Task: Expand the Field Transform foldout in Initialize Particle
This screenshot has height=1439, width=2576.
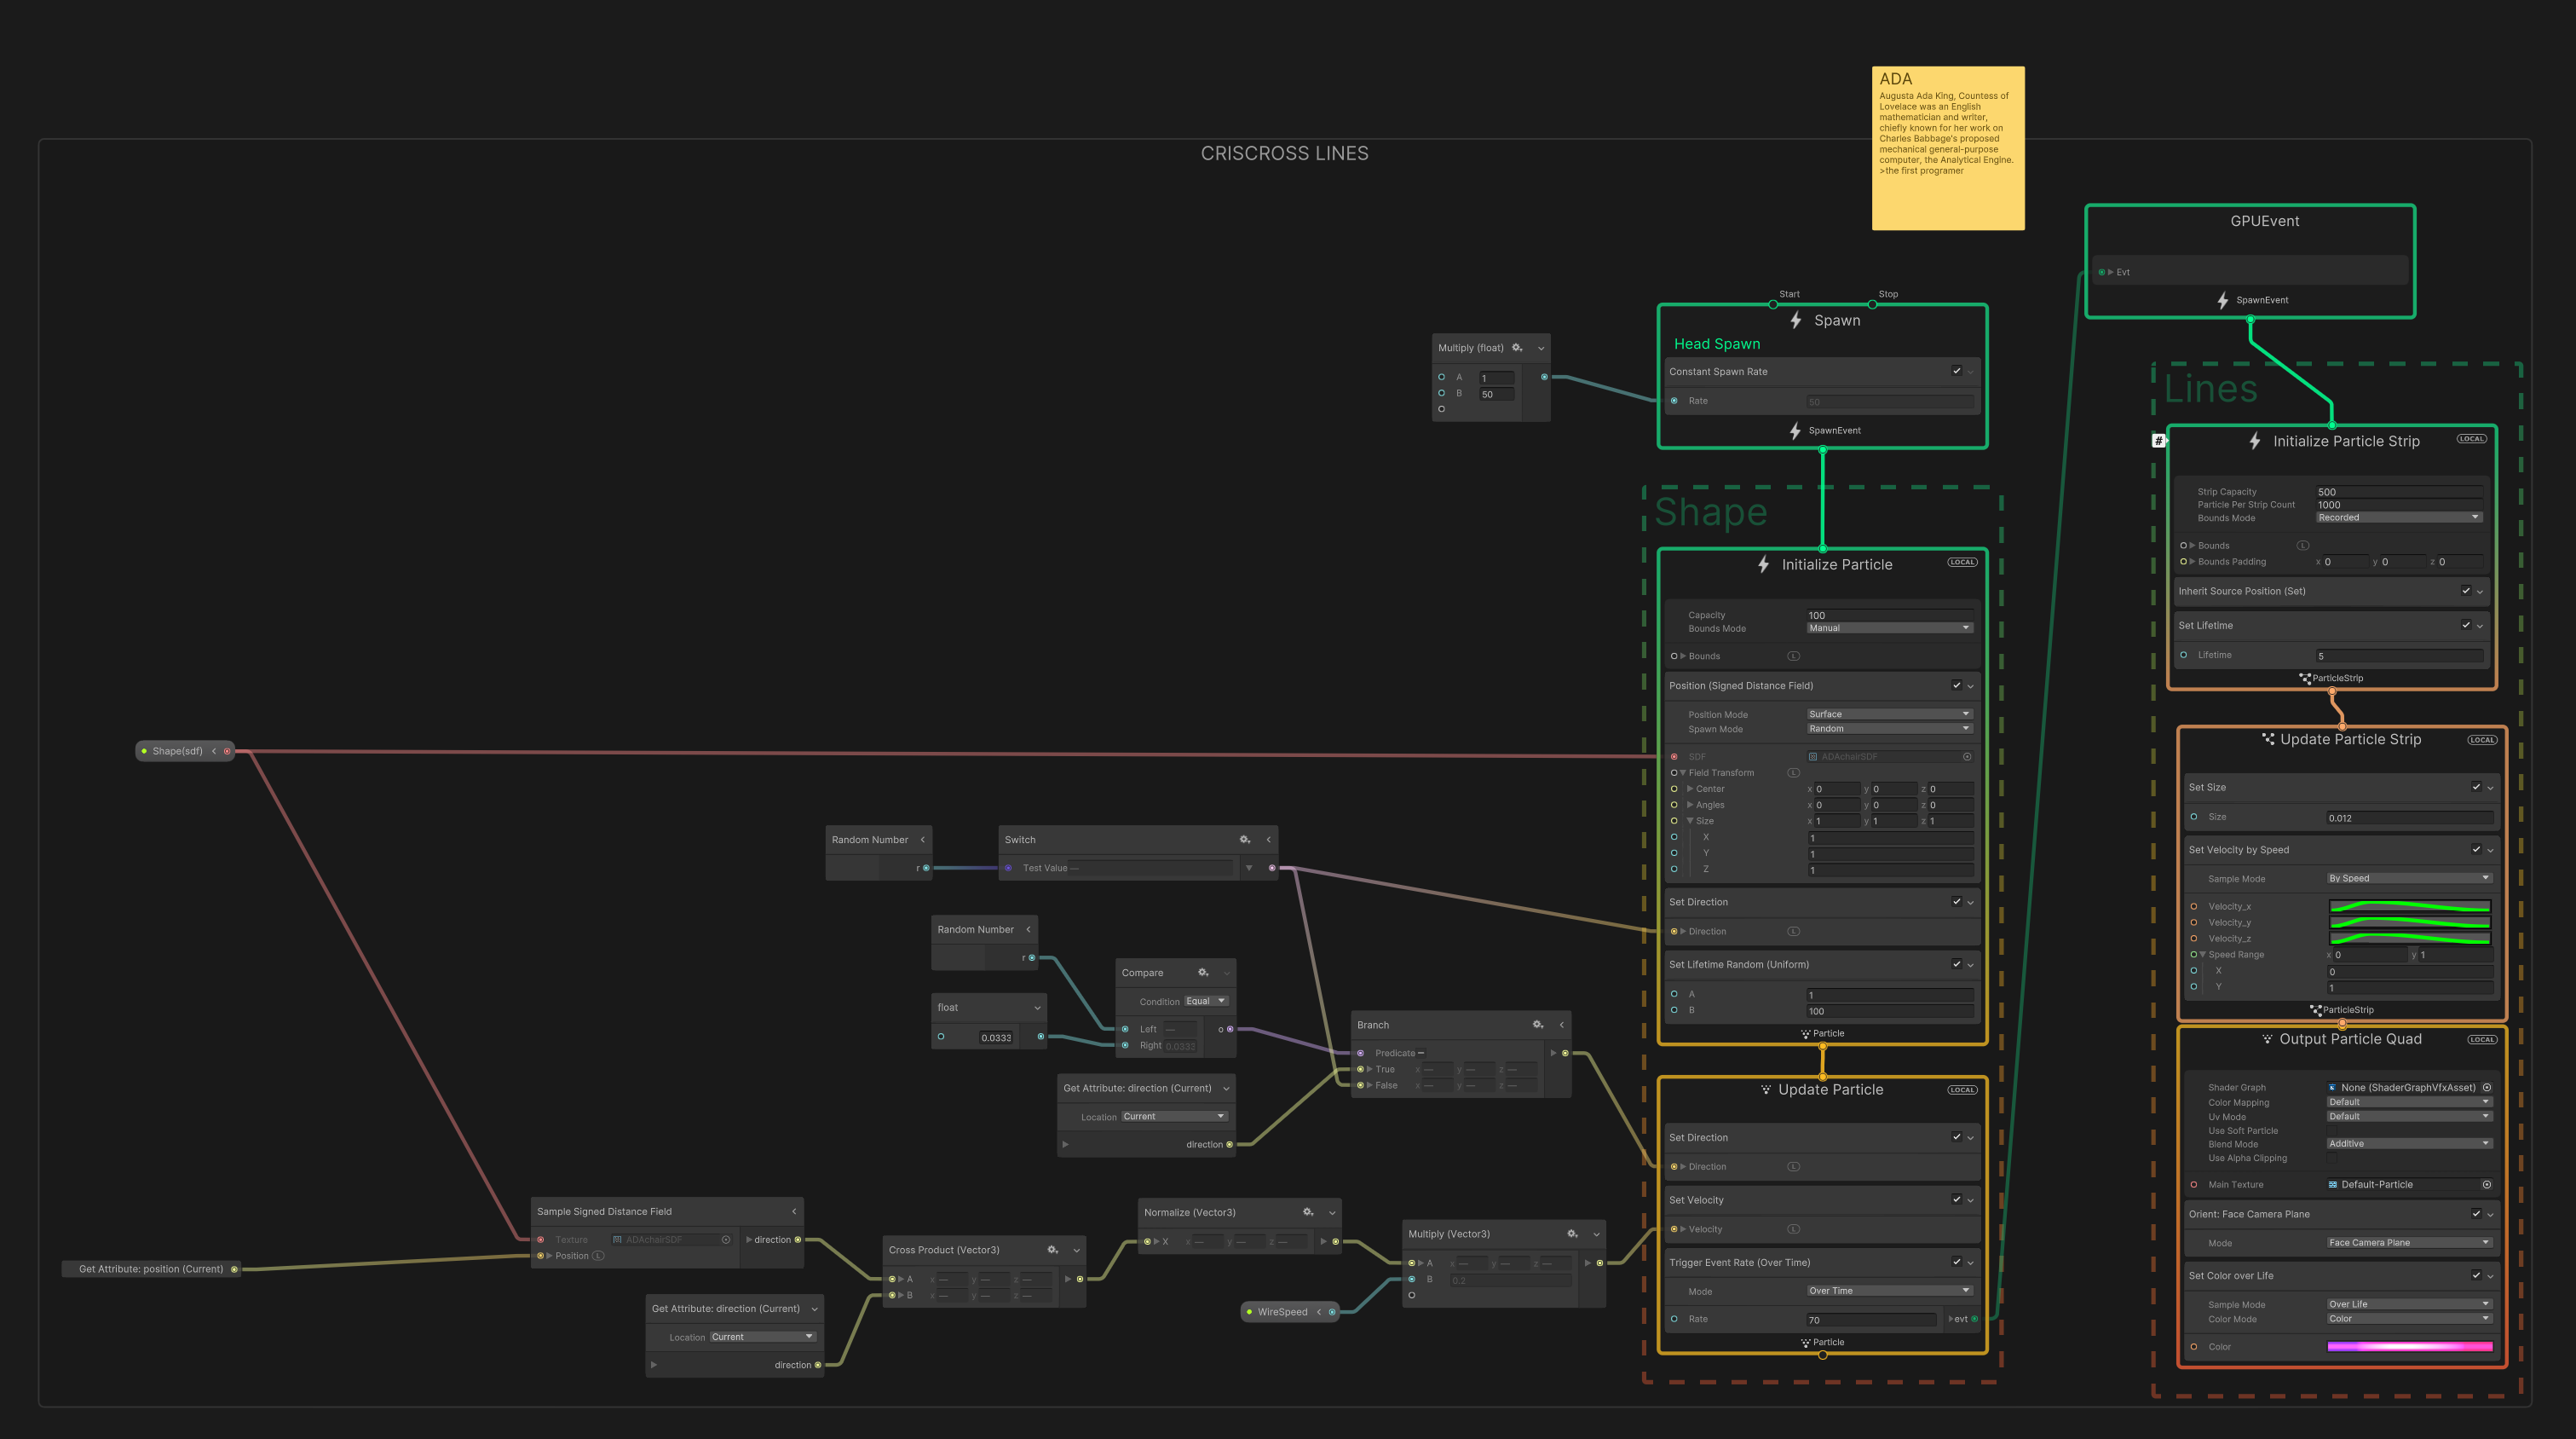Action: [1683, 772]
